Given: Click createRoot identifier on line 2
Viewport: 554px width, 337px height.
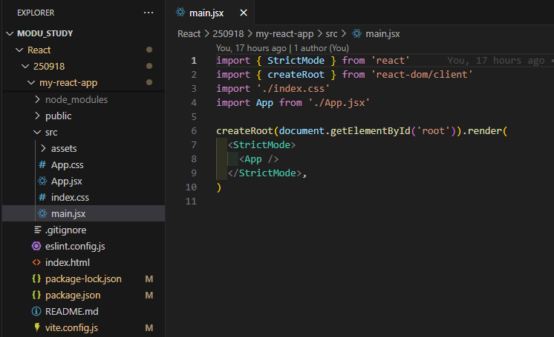Looking at the screenshot, I should click(296, 74).
